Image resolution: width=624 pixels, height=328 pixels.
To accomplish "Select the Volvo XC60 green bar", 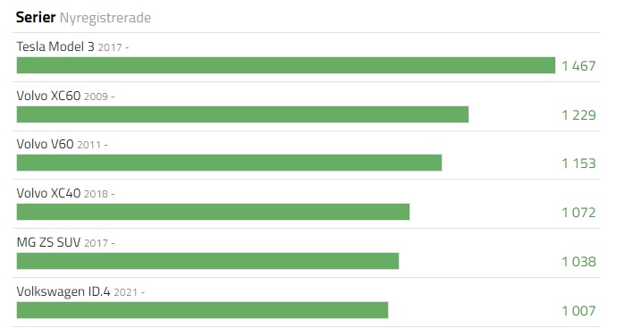I will point(242,114).
